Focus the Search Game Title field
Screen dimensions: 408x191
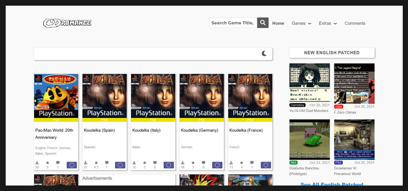233,23
